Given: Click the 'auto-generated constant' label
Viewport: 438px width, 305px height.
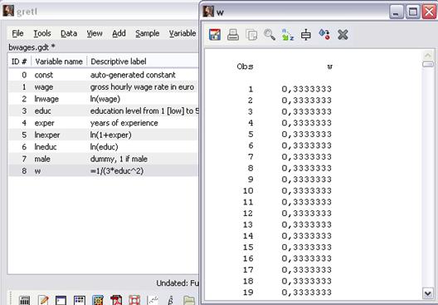Looking at the screenshot, I should 133,75.
